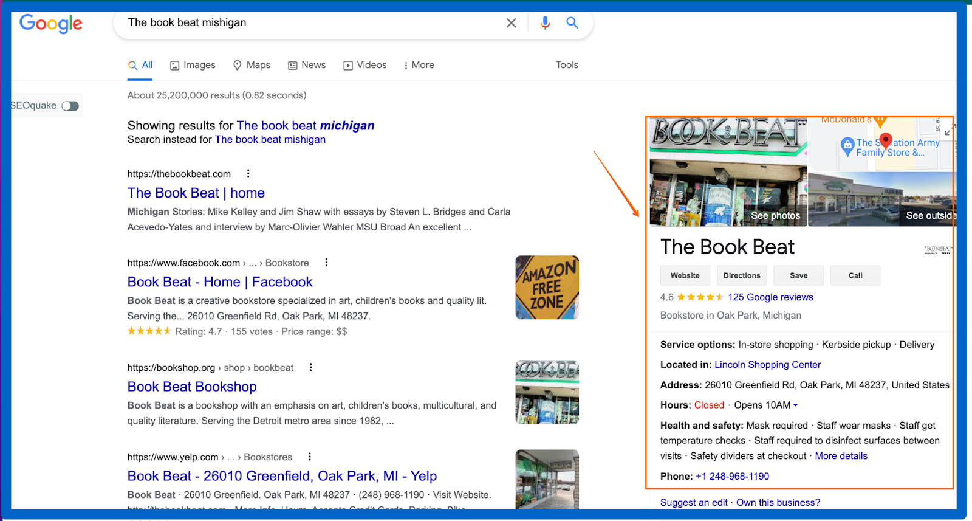Click the Google logo
This screenshot has width=972, height=521.
coord(51,24)
